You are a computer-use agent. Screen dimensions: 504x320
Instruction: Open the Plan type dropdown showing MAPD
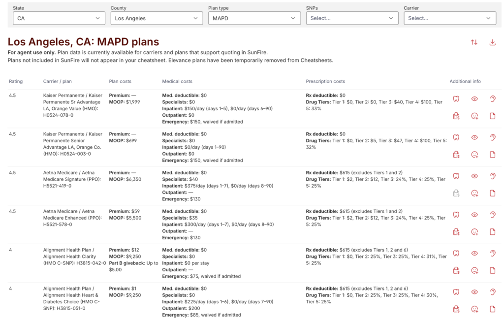[254, 18]
